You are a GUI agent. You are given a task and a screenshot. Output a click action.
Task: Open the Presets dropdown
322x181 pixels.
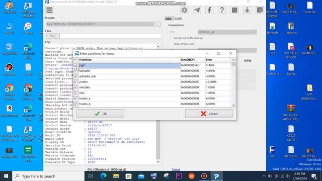100,24
